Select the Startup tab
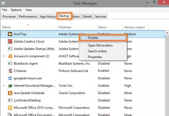The height and width of the screenshot is (116, 169). click(64, 16)
